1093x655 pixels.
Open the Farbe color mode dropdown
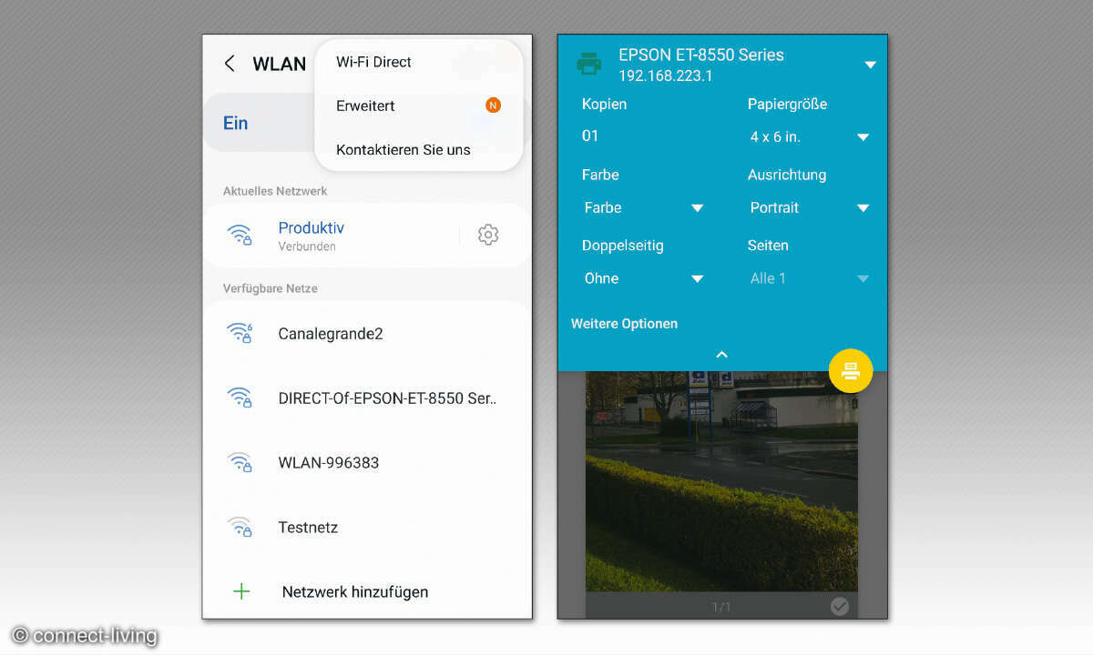[644, 207]
